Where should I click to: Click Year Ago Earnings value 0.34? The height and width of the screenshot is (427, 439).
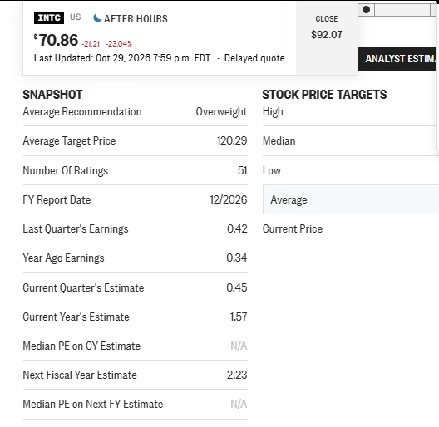237,258
